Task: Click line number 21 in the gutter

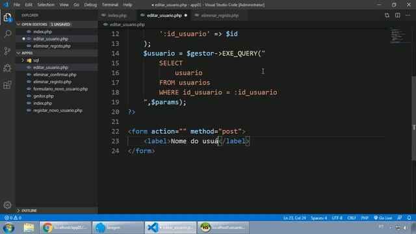Action: click(115, 122)
